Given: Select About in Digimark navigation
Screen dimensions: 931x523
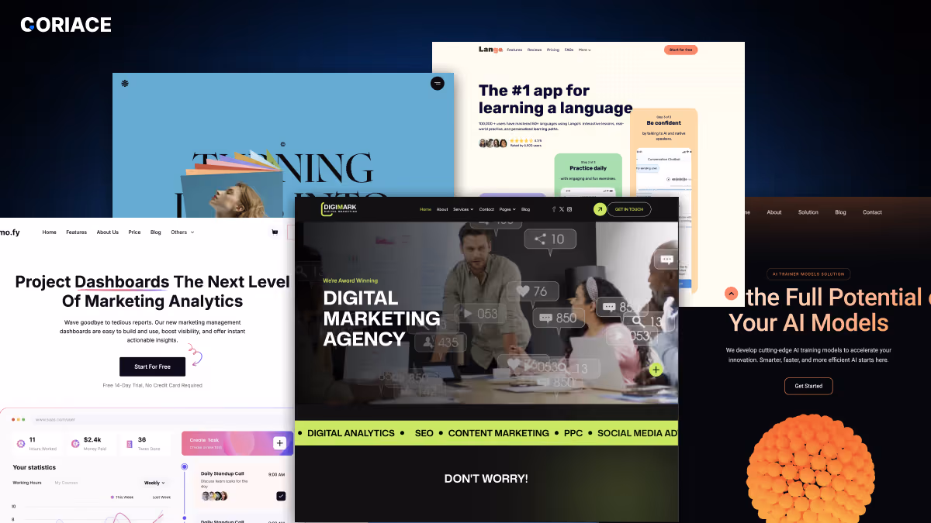Looking at the screenshot, I should click(442, 209).
